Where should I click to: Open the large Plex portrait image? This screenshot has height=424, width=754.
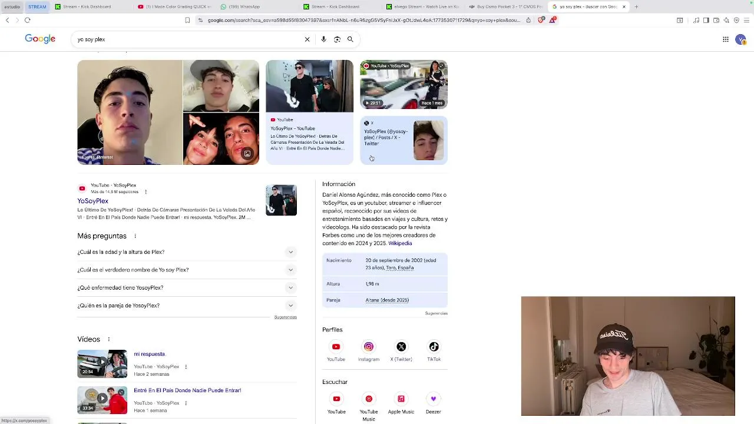click(x=130, y=112)
